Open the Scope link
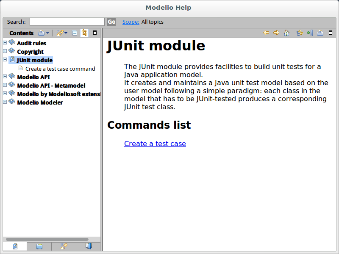Image resolution: width=339 pixels, height=254 pixels. [x=131, y=22]
